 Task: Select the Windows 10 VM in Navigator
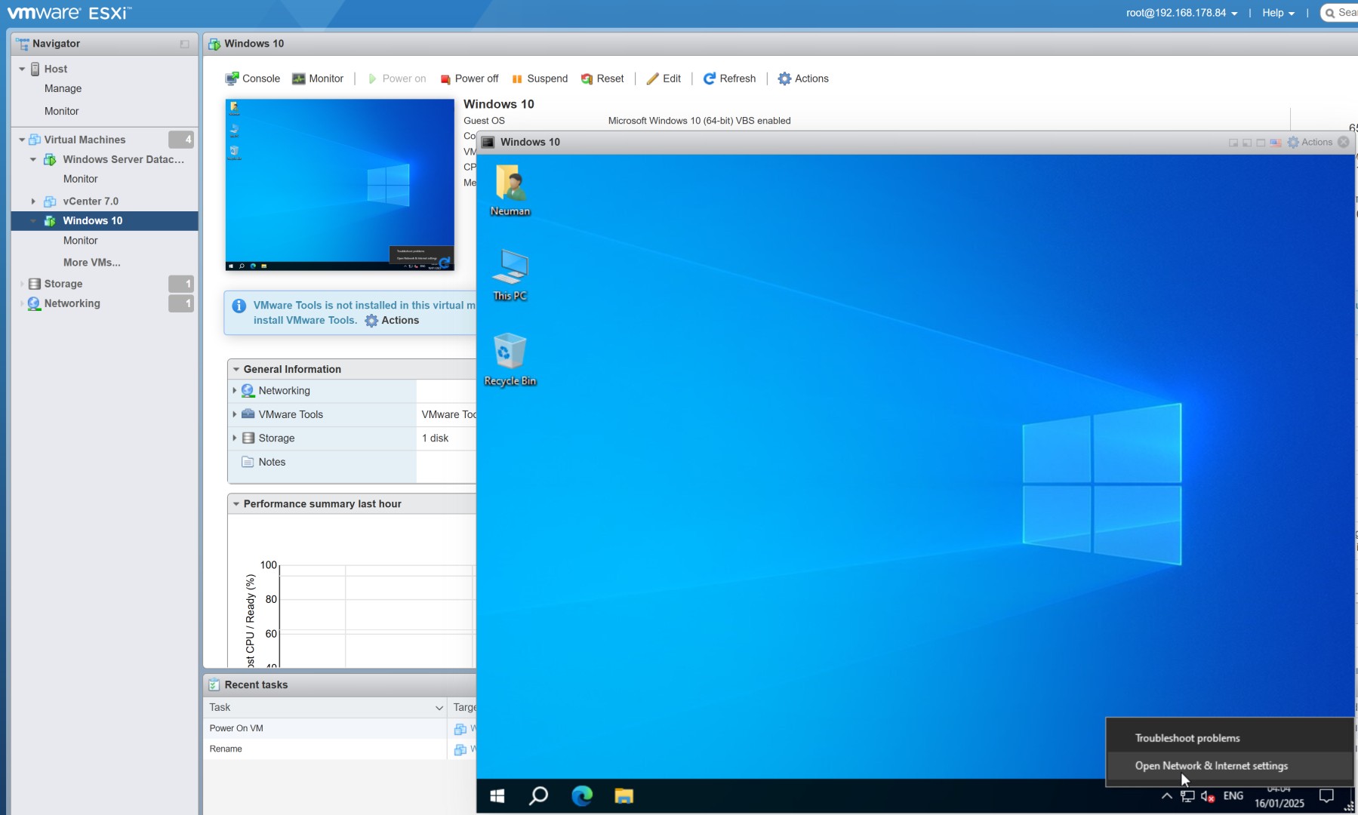coord(104,220)
